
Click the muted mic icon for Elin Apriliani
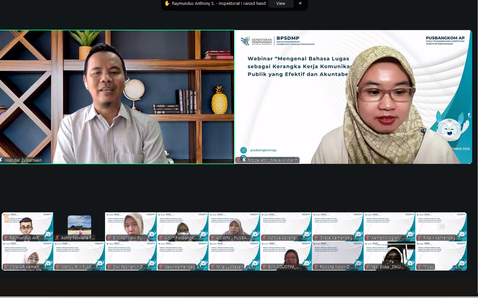tap(109, 238)
